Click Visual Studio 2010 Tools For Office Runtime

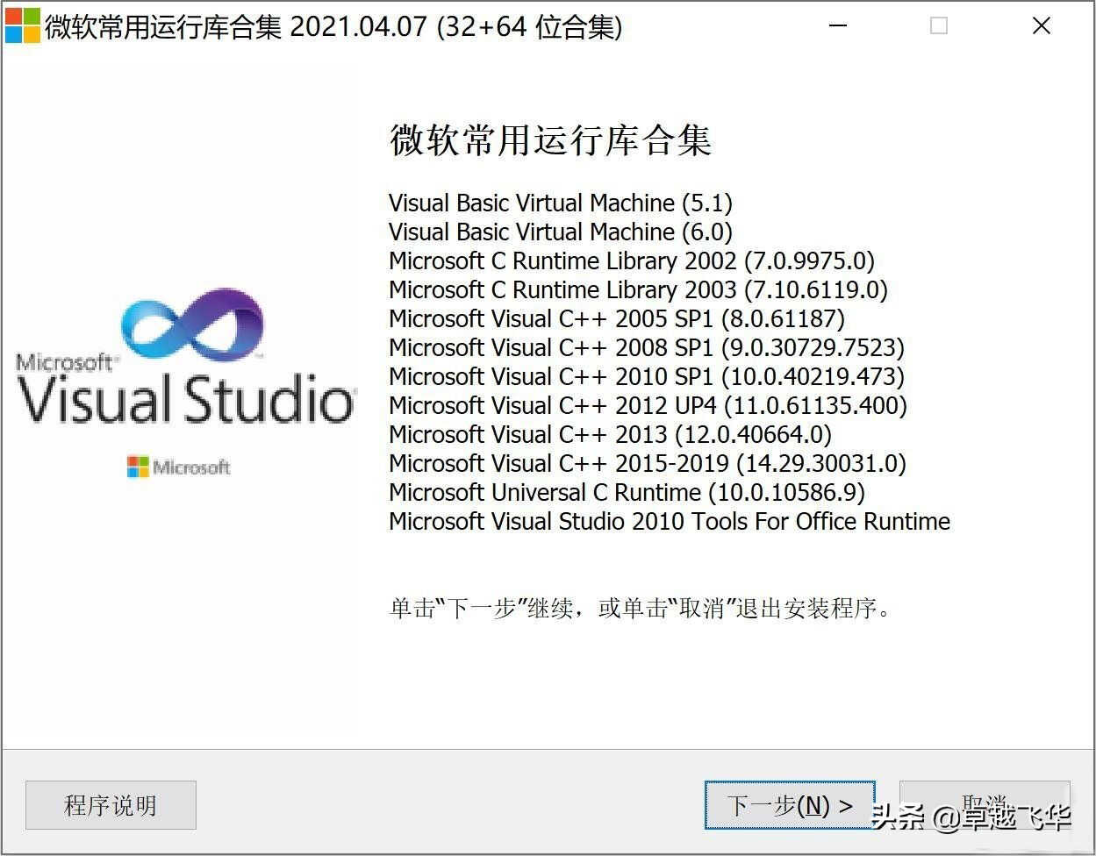[x=670, y=522]
